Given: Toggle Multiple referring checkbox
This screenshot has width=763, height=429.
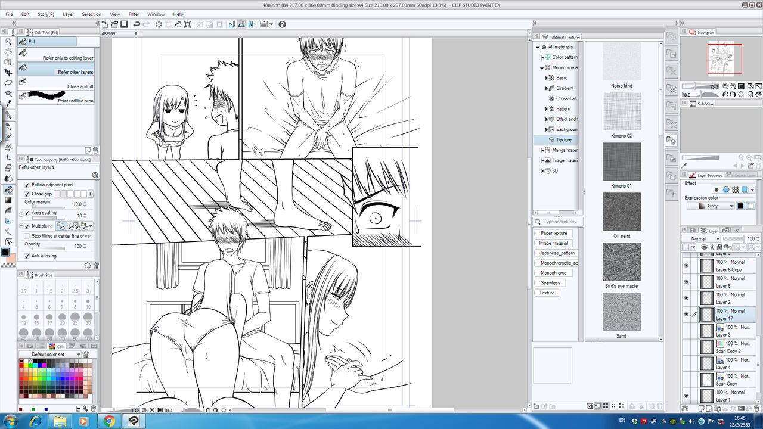Looking at the screenshot, I should [x=27, y=226].
